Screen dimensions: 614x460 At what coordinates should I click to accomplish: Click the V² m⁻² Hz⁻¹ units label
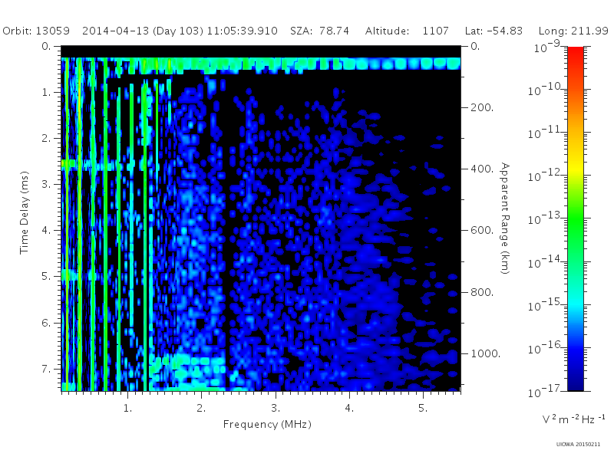coord(573,419)
